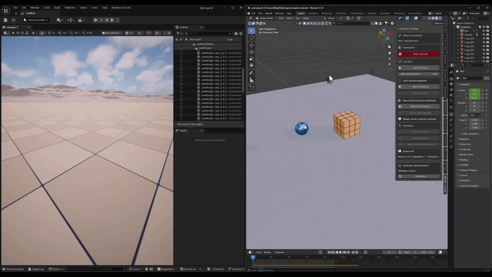Click the ArtStation button
The height and width of the screenshot is (277, 492).
419,177
